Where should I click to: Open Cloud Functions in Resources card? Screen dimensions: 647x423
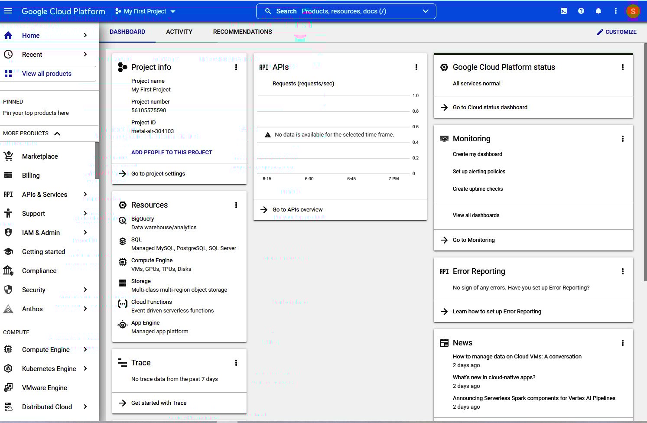pyautogui.click(x=151, y=302)
